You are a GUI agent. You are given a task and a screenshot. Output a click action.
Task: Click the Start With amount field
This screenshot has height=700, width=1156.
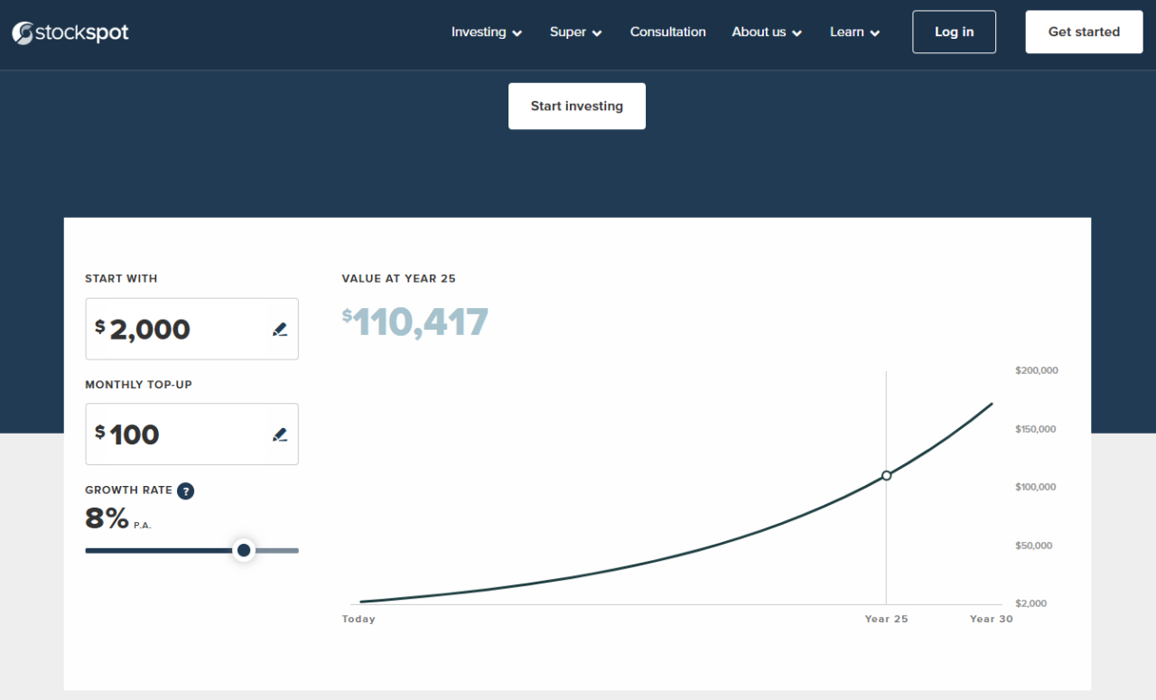click(181, 329)
